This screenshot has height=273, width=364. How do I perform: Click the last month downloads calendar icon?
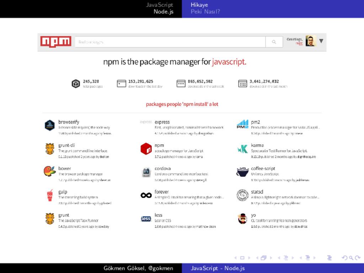[x=242, y=83]
